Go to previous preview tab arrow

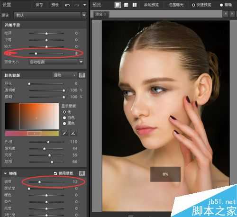click(226, 14)
